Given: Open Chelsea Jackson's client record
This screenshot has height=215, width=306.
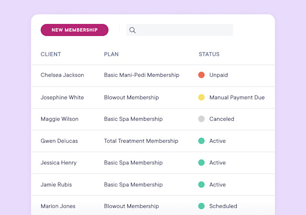Looking at the screenshot, I should click(62, 75).
